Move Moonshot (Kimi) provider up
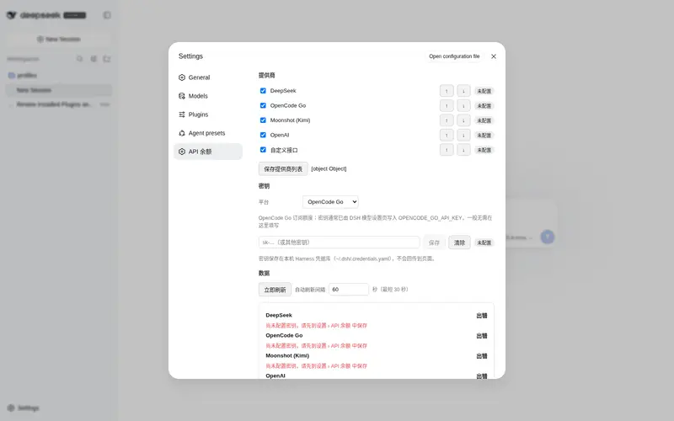Viewport: 674px width, 421px height. pyautogui.click(x=447, y=120)
